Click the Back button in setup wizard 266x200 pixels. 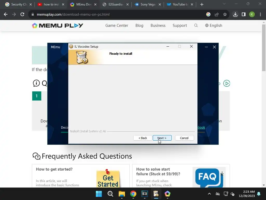tap(143, 138)
